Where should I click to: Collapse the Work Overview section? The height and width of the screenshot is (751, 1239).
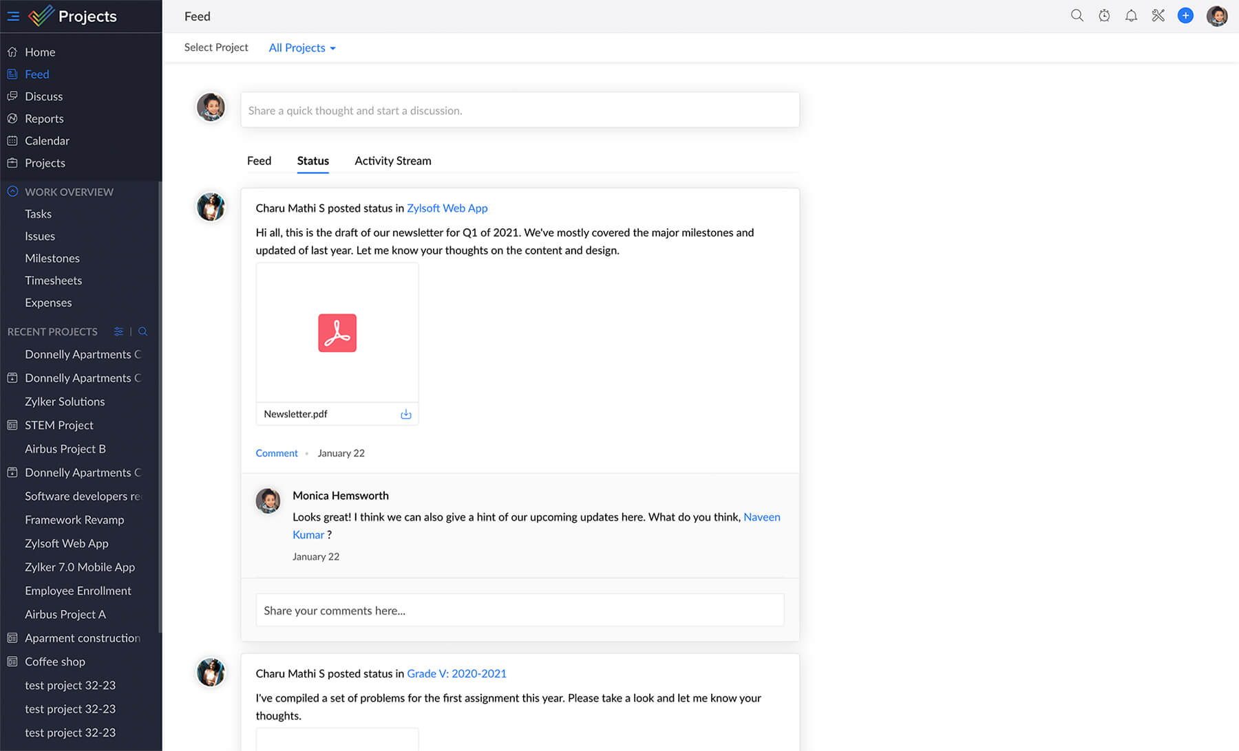click(12, 192)
